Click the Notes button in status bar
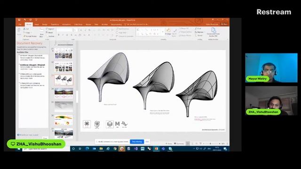Viewport: 301px width, 169px height. point(169,144)
